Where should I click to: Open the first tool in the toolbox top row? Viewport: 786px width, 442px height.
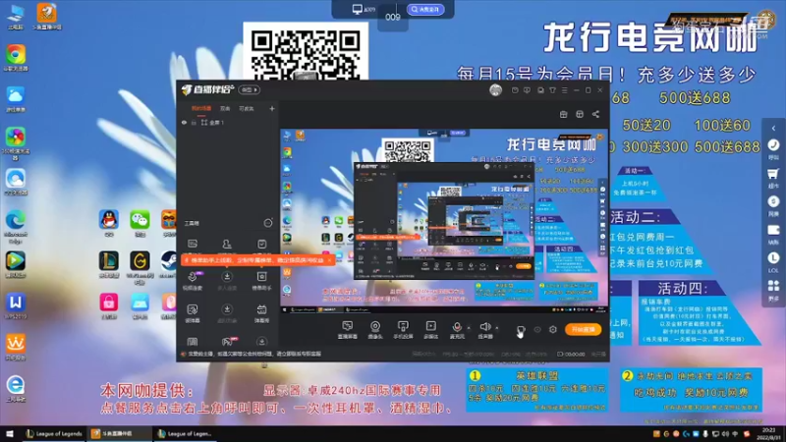[193, 244]
